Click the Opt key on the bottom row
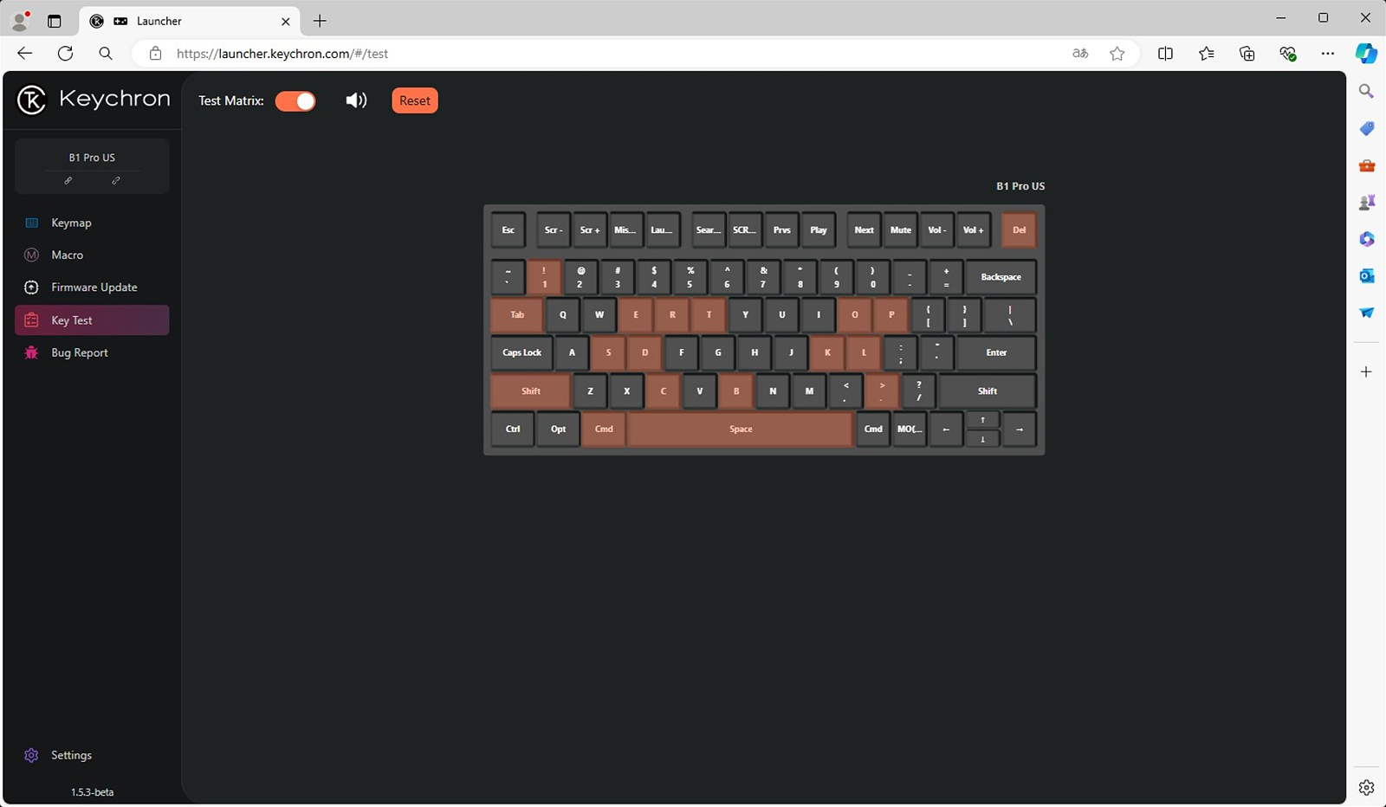 [x=559, y=429]
